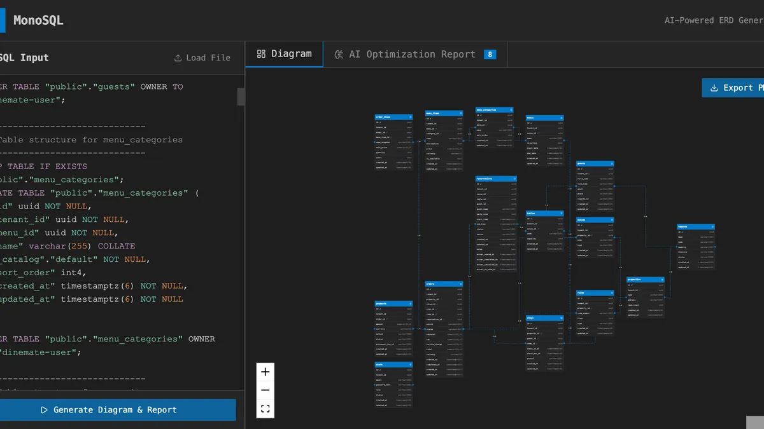
Task: Click the loyalty_id row in guests table
Action: [x=595, y=198]
